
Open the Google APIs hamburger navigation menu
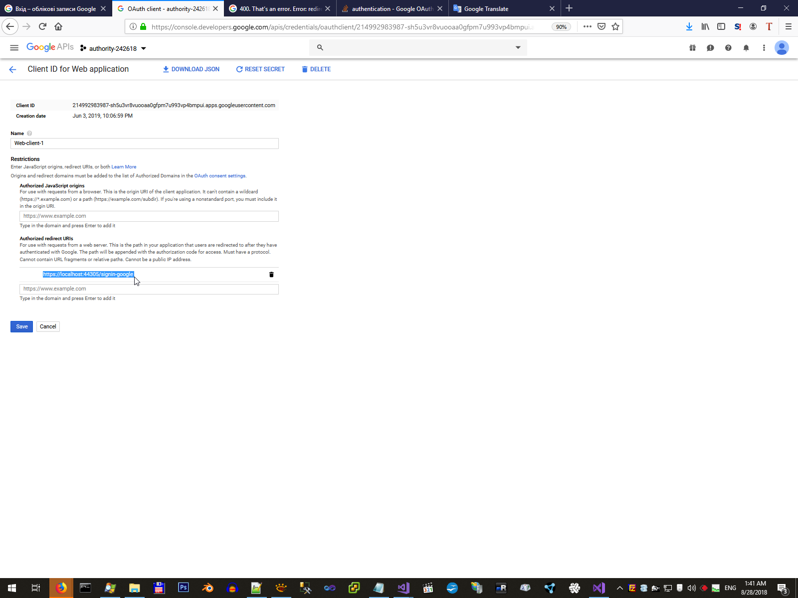coord(14,48)
